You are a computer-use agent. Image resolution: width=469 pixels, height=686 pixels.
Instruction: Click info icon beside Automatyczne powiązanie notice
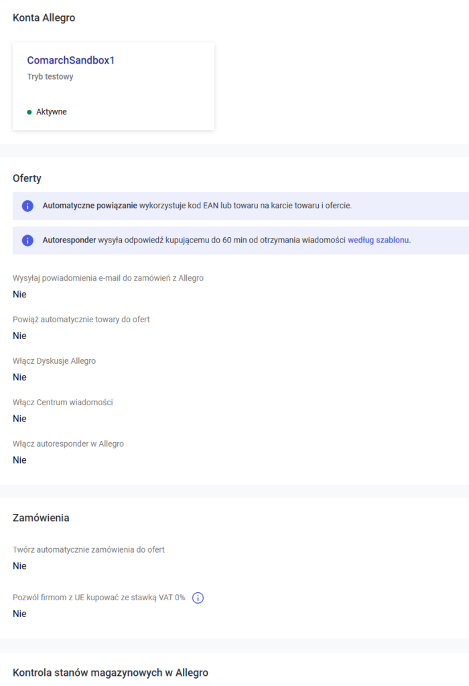coord(27,206)
